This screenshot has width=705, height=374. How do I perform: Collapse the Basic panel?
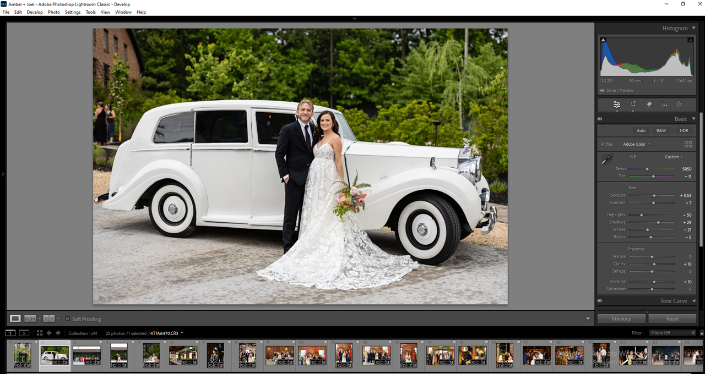pos(694,119)
